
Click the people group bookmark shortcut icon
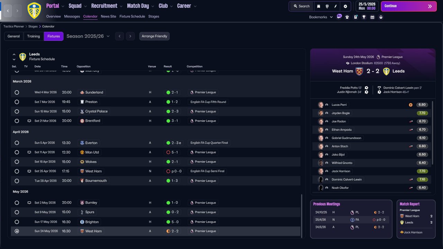coord(381,17)
